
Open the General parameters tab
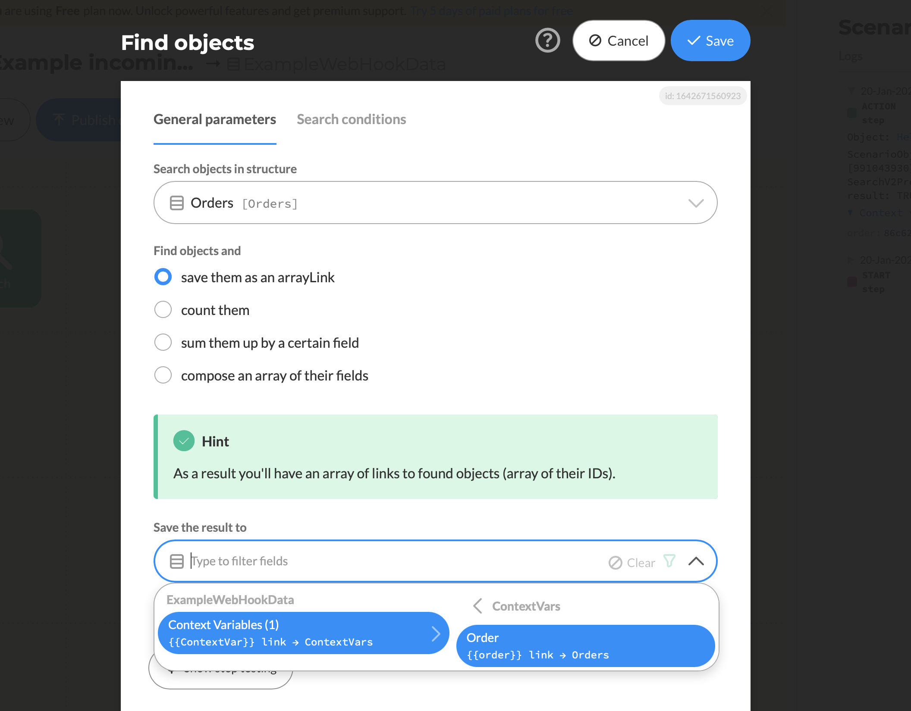(215, 119)
